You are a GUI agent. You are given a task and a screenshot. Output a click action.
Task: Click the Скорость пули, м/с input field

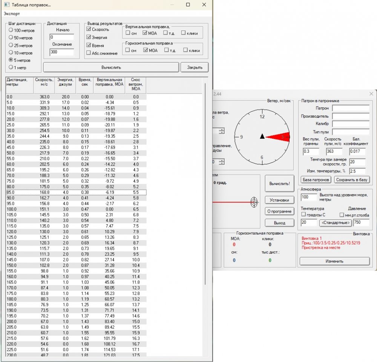tap(334, 151)
